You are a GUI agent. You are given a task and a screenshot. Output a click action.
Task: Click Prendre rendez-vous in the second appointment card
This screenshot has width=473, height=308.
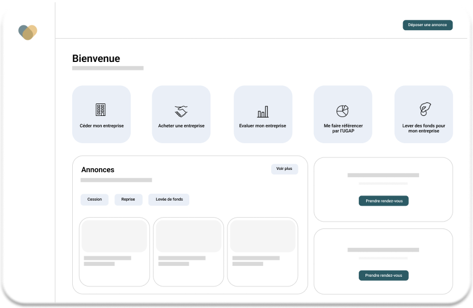(383, 276)
